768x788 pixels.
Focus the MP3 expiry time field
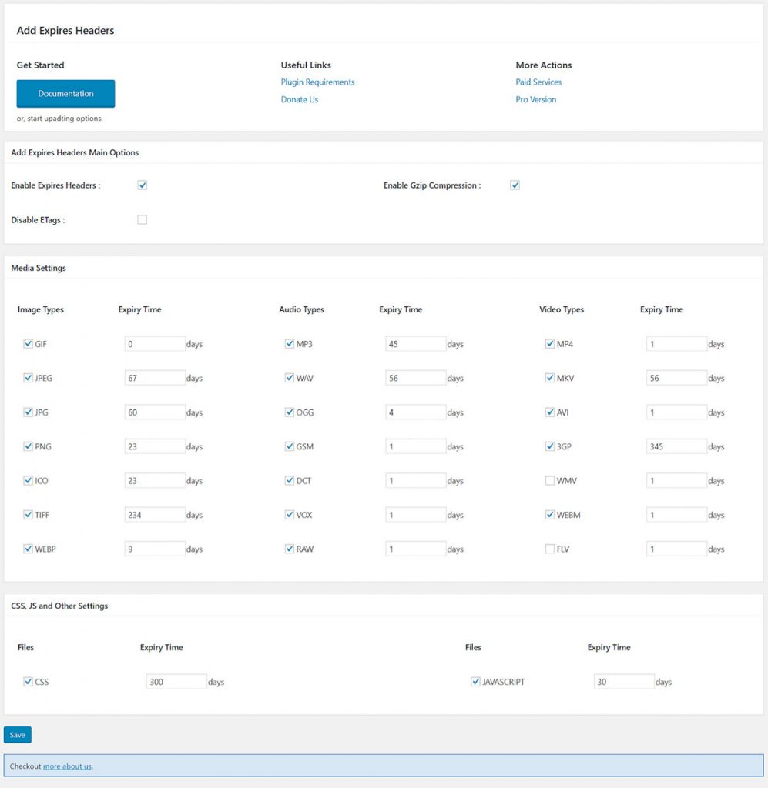point(416,344)
